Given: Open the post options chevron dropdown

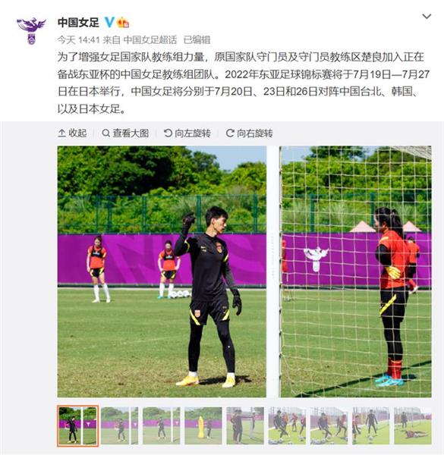Looking at the screenshot, I should [x=427, y=16].
